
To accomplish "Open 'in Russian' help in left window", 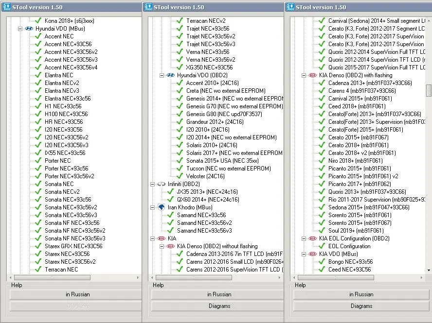I will tap(75, 294).
